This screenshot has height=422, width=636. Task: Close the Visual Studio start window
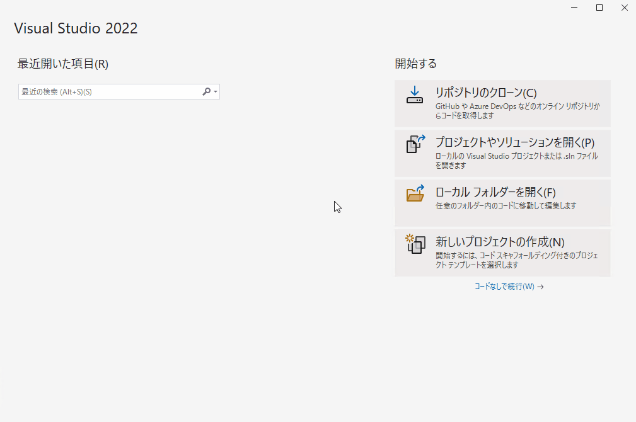625,8
